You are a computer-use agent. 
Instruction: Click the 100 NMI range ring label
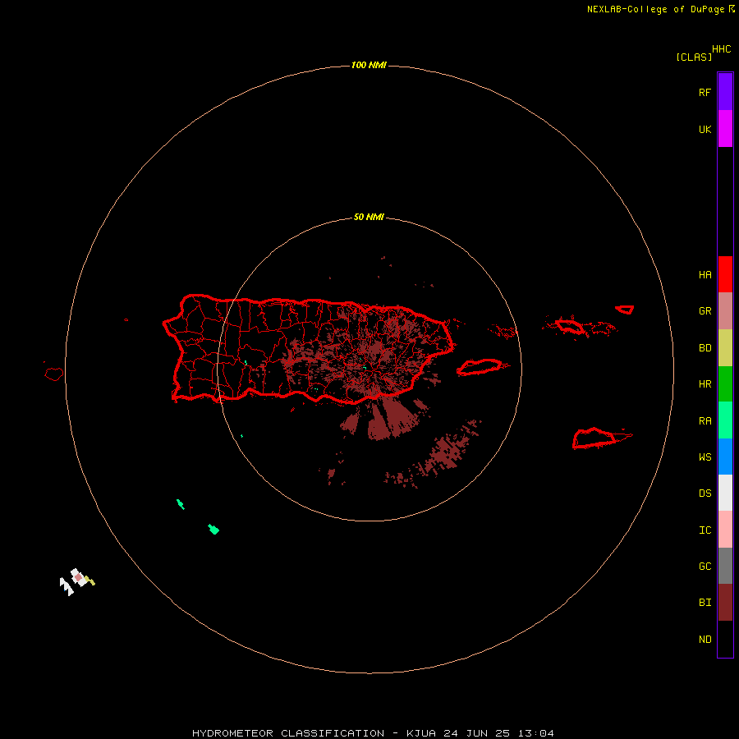click(369, 65)
